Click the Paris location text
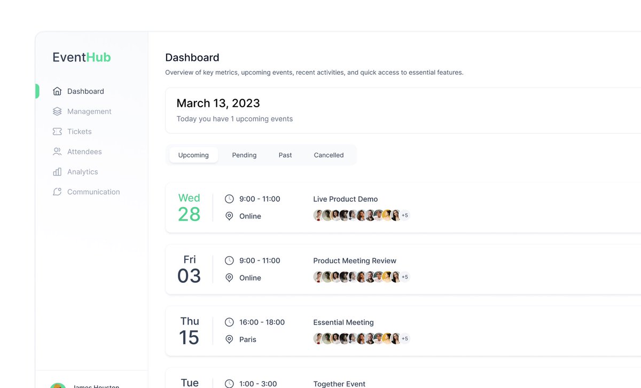The image size is (641, 388). (248, 339)
